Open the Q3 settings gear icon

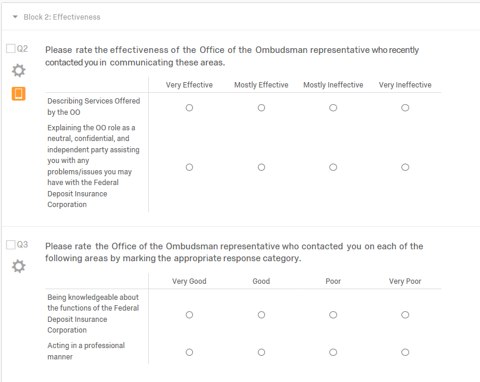[x=18, y=266]
